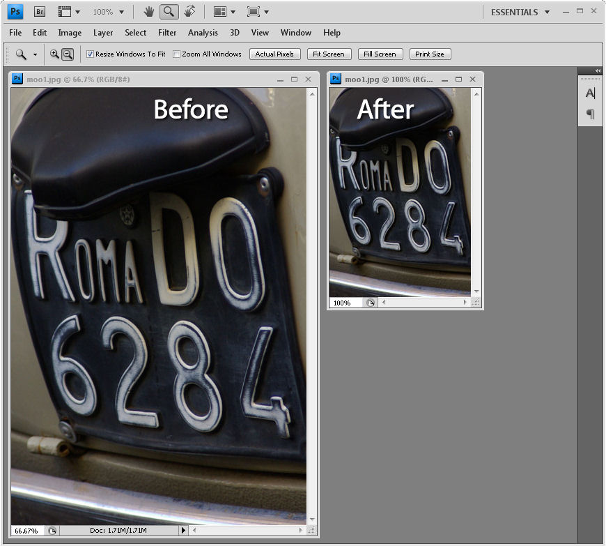Click scroll right arrow in Before window
606x546 pixels.
tap(301, 531)
